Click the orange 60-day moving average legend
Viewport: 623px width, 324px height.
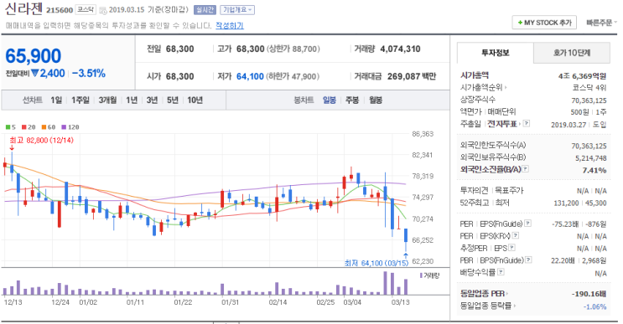[x=49, y=127]
